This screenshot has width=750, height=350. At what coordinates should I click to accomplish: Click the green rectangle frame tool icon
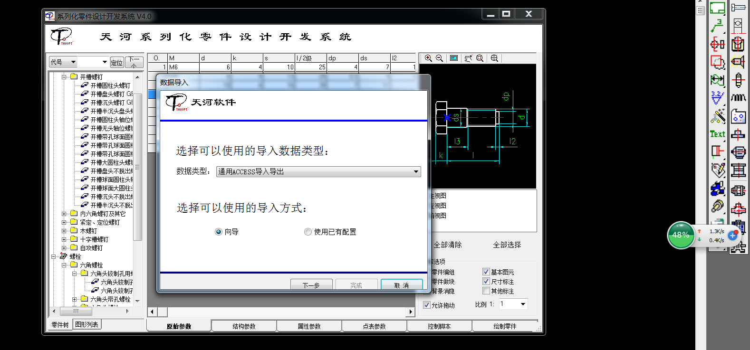[717, 8]
